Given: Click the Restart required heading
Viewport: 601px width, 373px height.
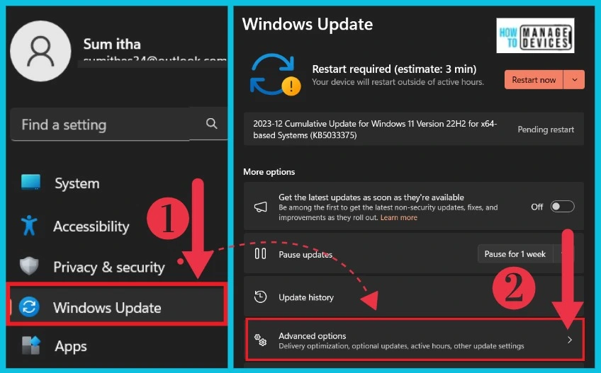Looking at the screenshot, I should 394,69.
